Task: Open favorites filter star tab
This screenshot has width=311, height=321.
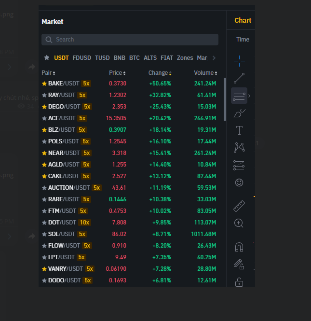Action: tap(47, 58)
